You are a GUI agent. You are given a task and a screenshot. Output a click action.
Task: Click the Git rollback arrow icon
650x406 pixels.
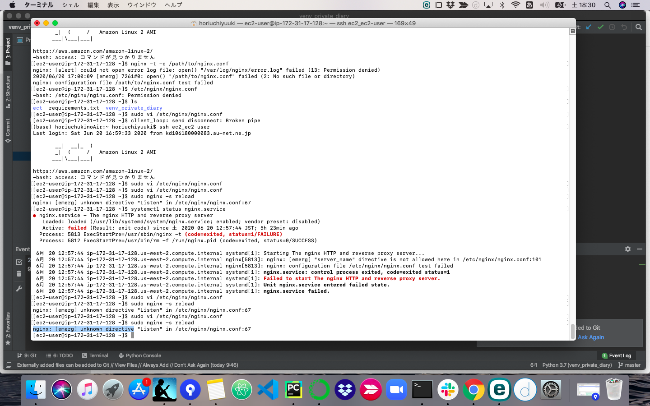coord(624,27)
